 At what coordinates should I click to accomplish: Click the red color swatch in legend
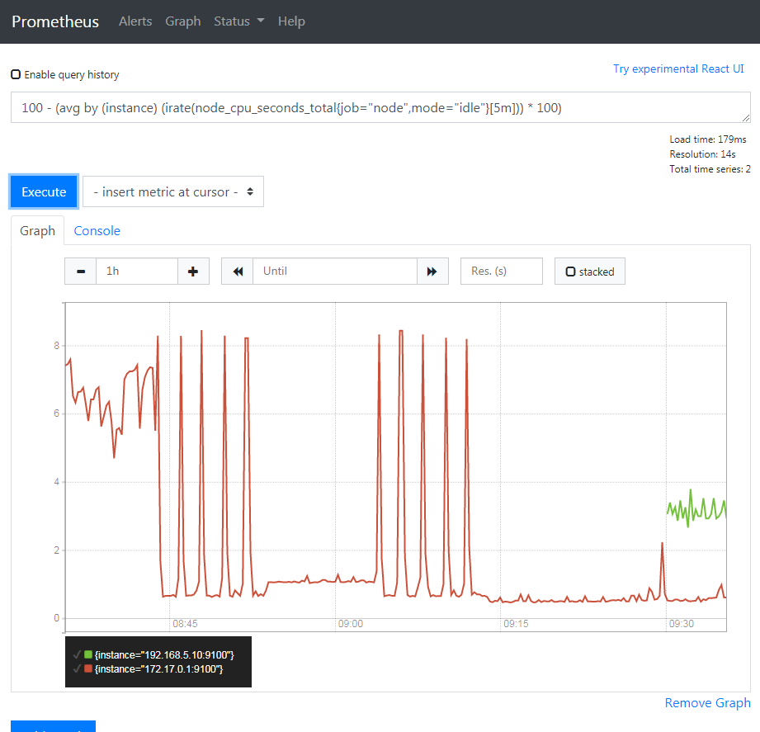(x=88, y=668)
